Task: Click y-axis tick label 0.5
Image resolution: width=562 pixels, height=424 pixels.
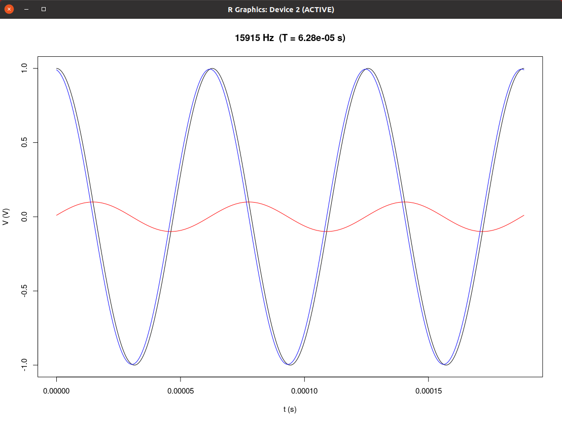Action: point(24,142)
